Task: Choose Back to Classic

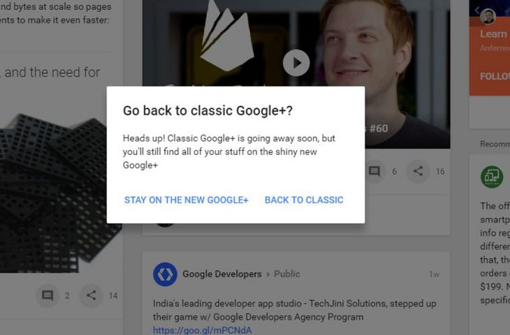Action: click(304, 200)
